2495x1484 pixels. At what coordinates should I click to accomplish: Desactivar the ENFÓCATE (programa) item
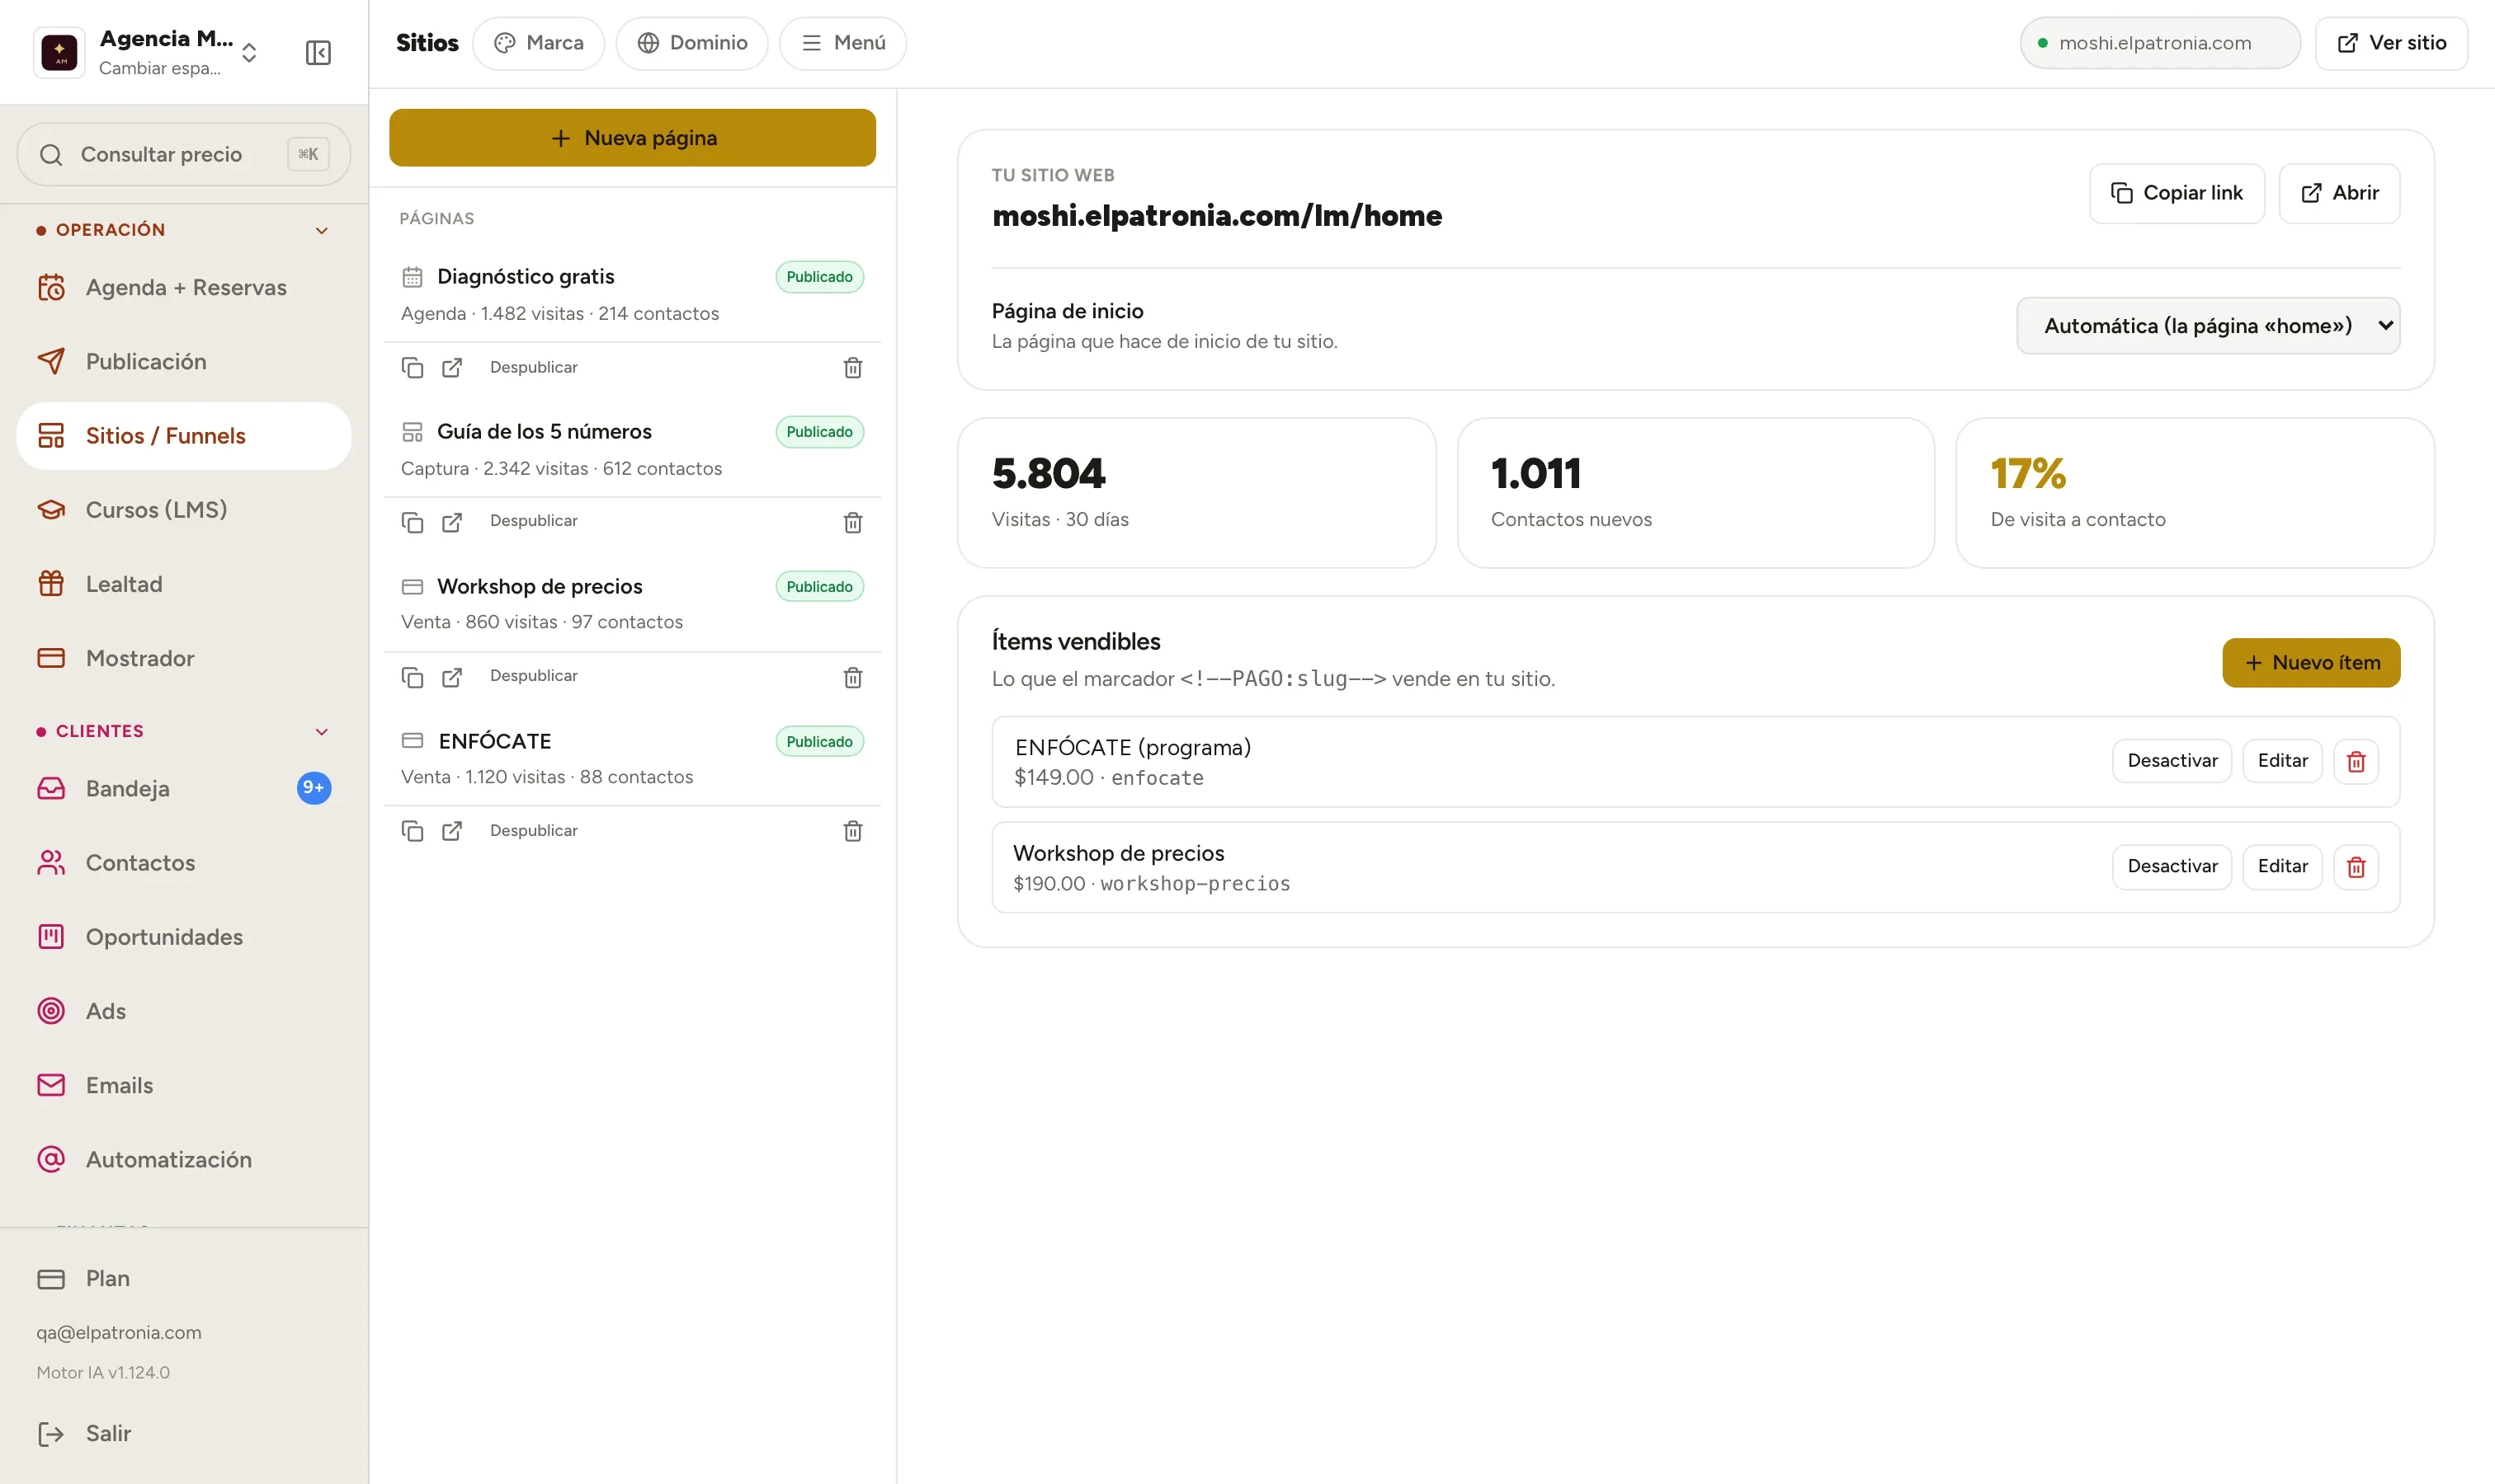pyautogui.click(x=2172, y=761)
